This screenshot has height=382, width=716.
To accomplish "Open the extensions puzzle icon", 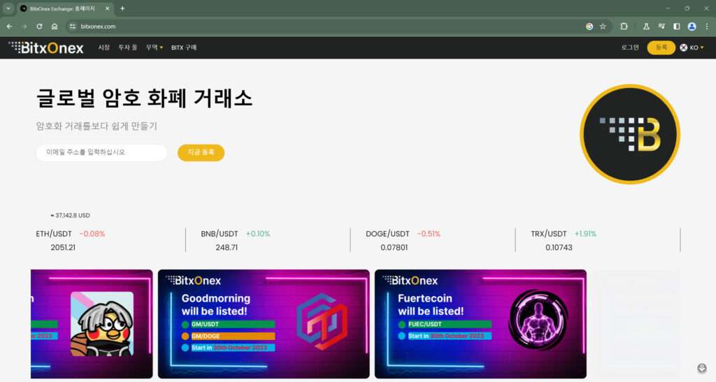I will (x=624, y=27).
